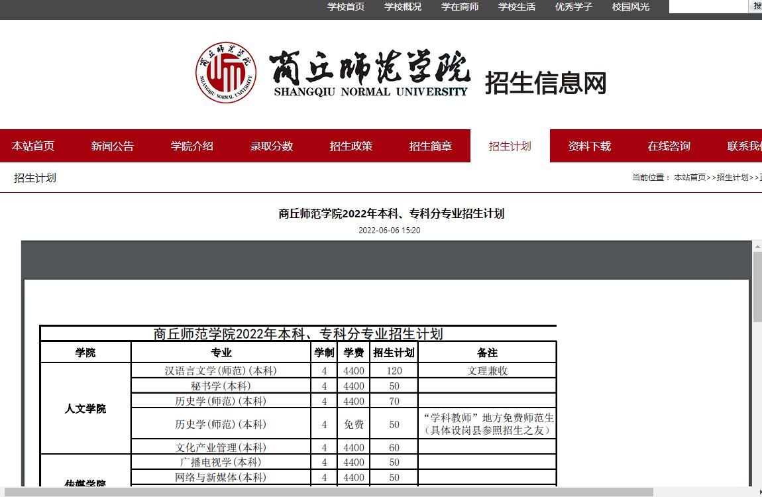762x497 pixels.
Task: Click the Shangqiu Normal University round logo
Action: click(226, 72)
